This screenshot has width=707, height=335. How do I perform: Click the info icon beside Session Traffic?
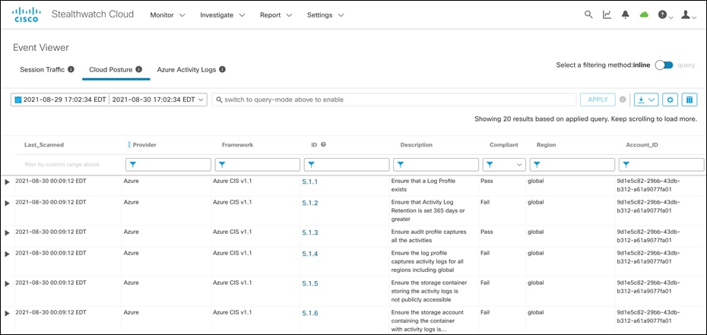tap(71, 69)
